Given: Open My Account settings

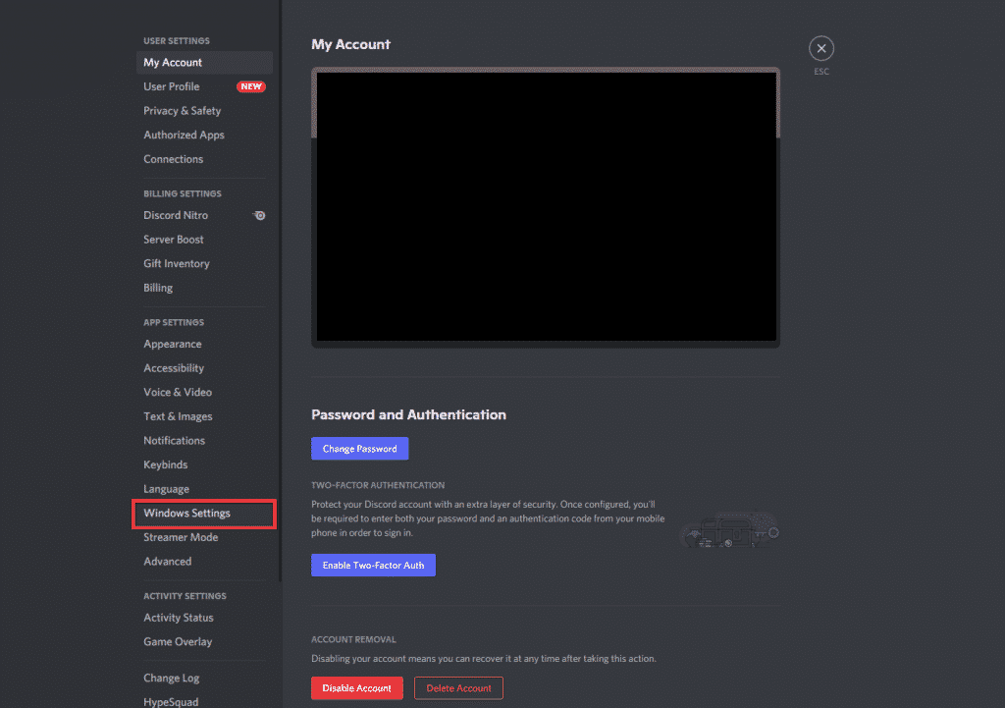Looking at the screenshot, I should click(173, 62).
